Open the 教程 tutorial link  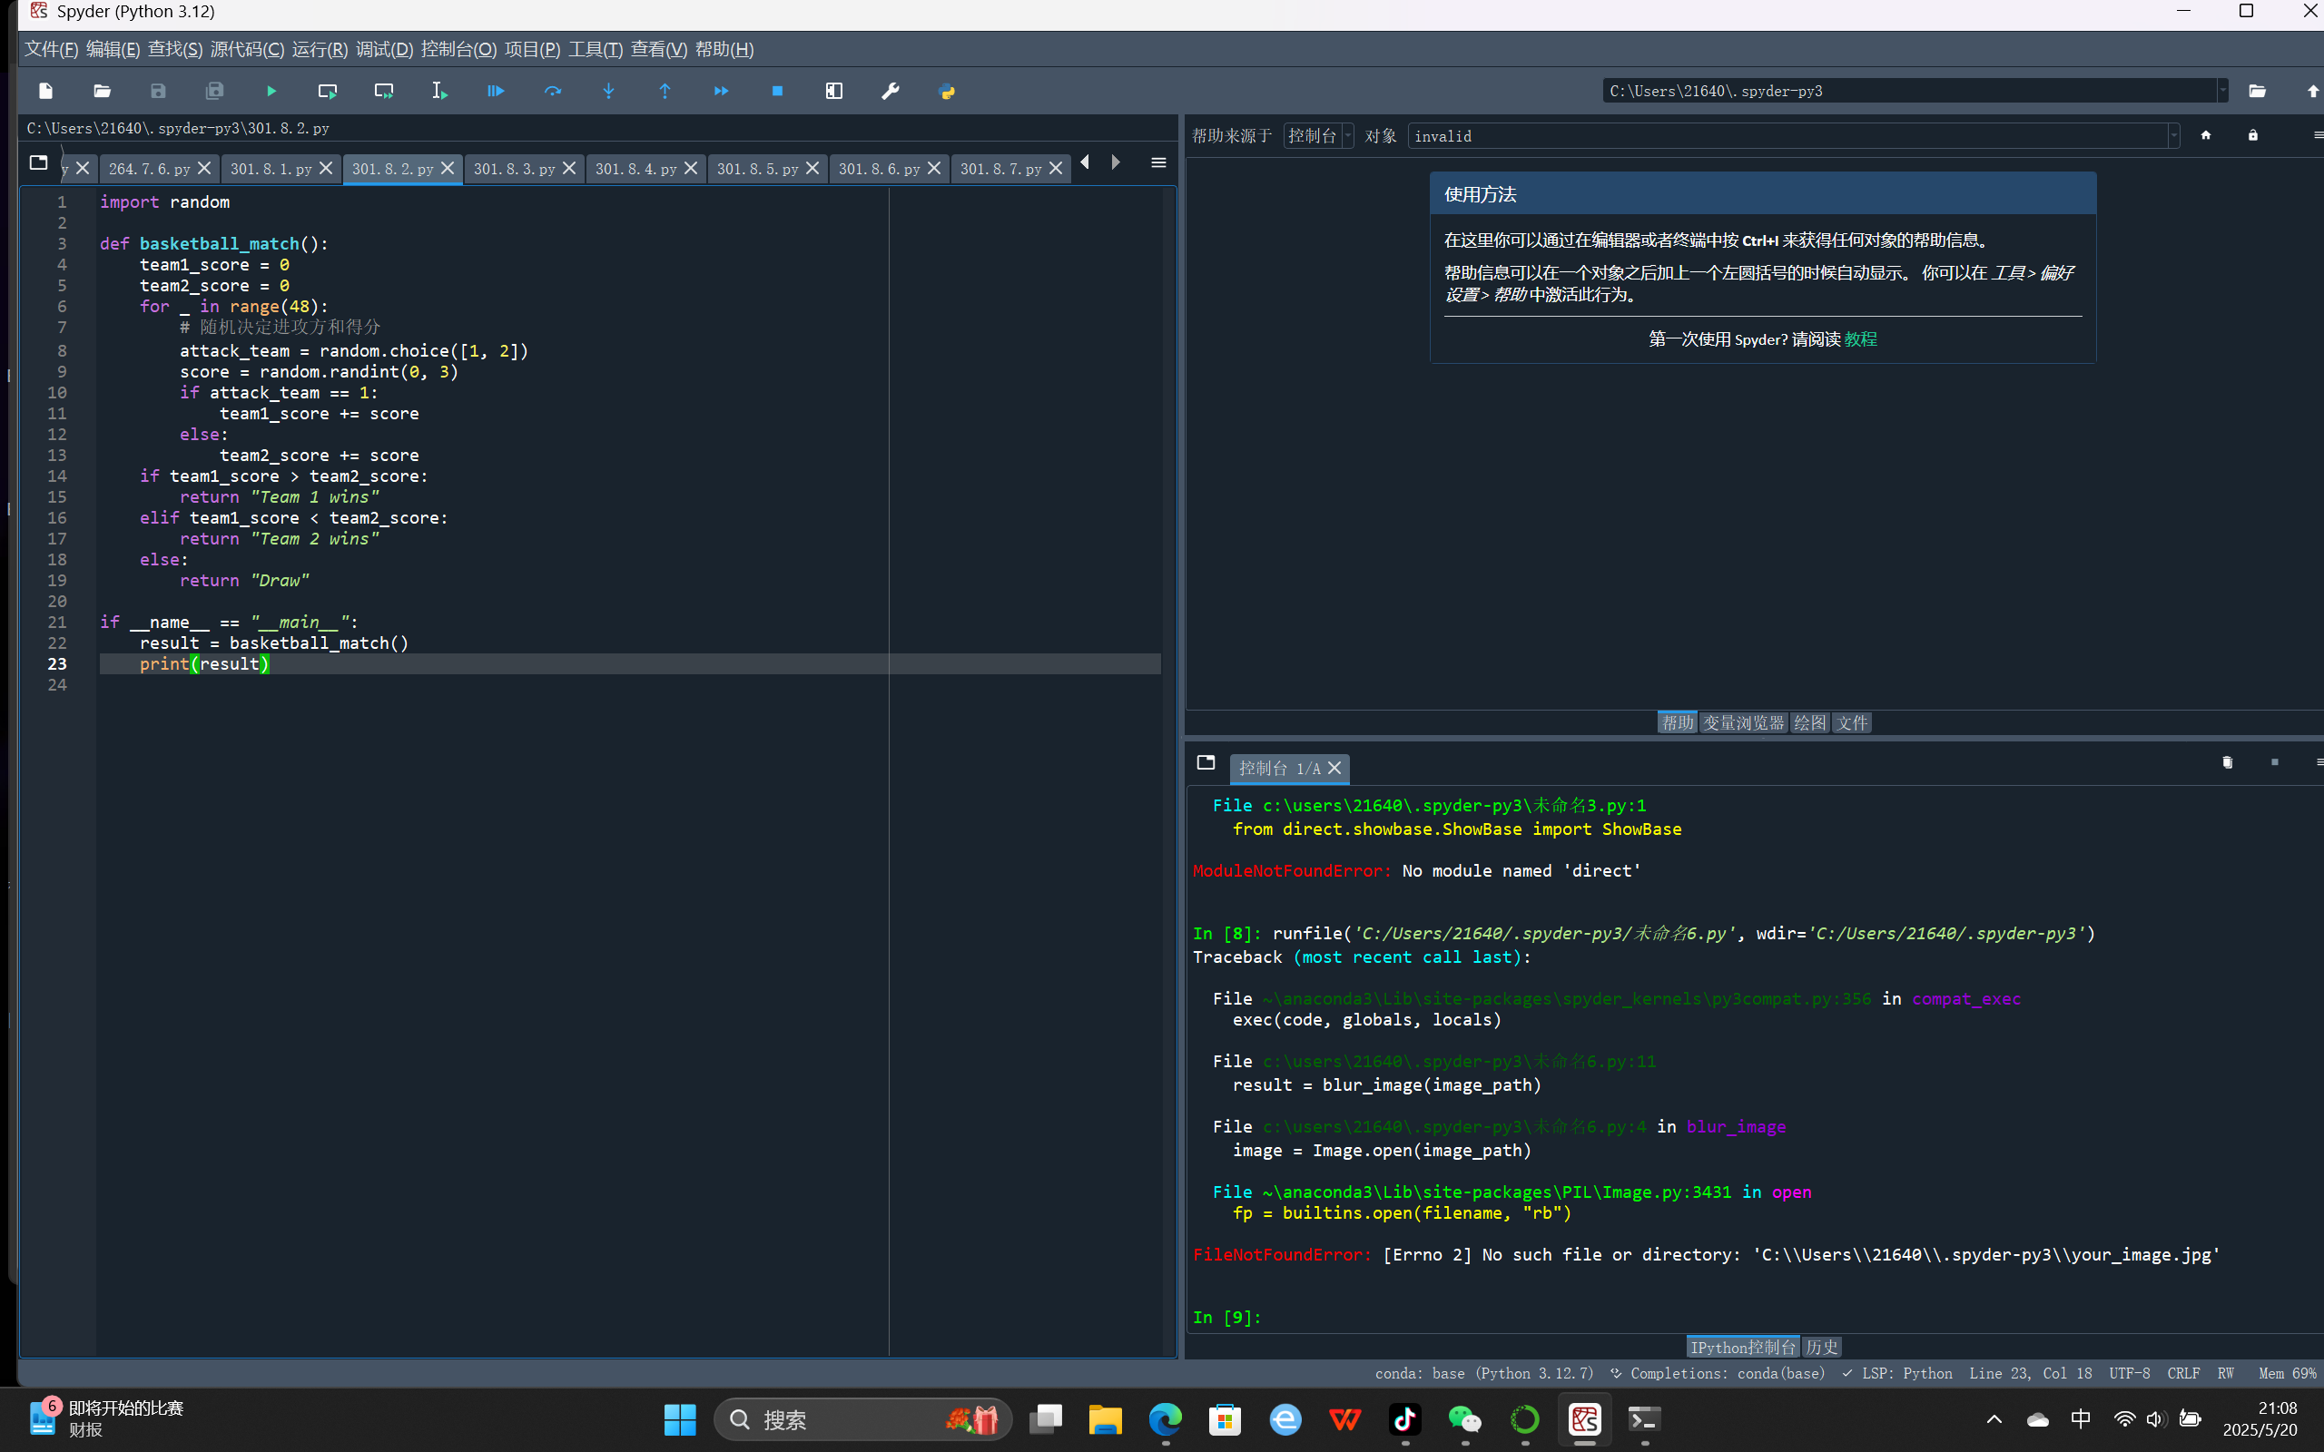1860,339
